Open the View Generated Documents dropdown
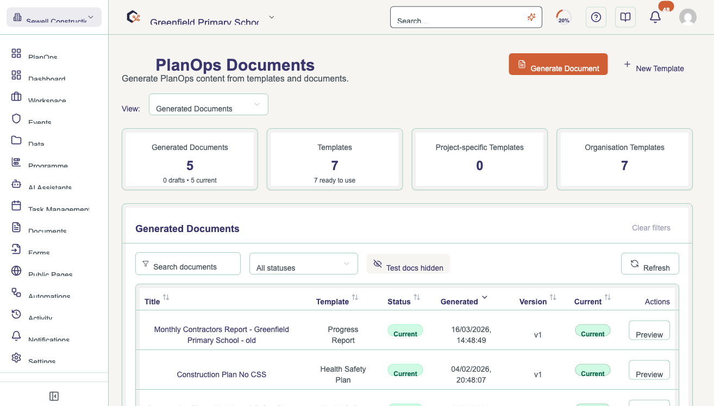The width and height of the screenshot is (714, 406). [x=209, y=104]
